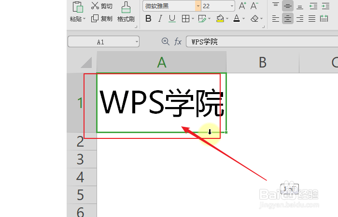Select column B header
The image size is (338, 217).
click(263, 62)
